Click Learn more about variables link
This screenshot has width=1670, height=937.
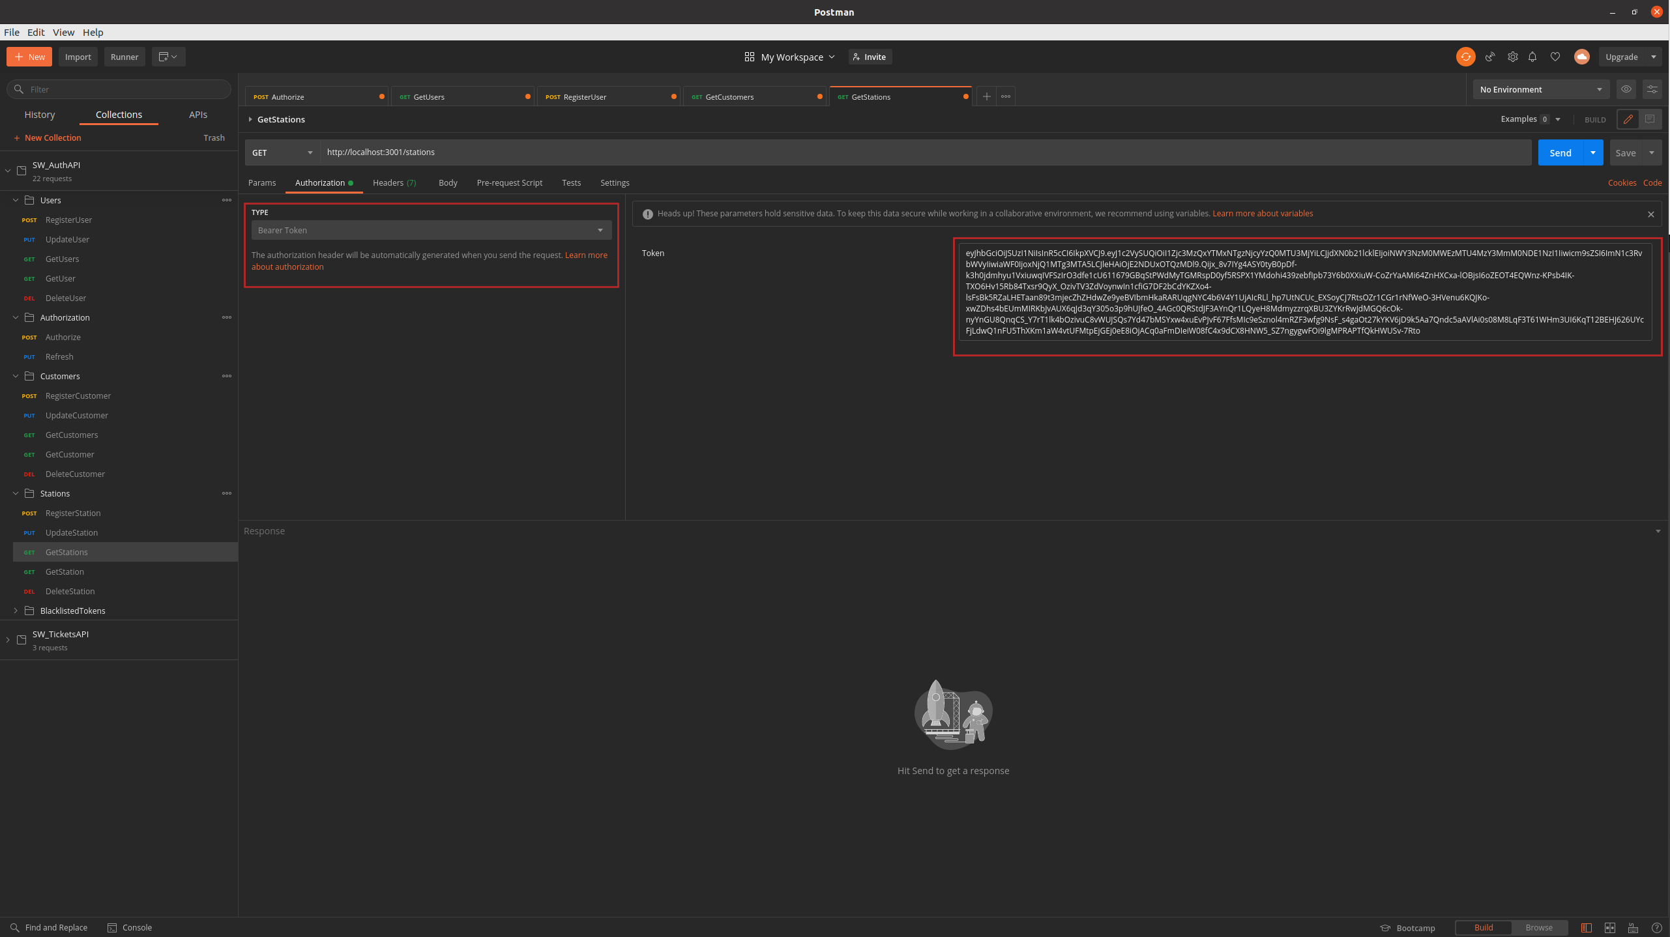pyautogui.click(x=1262, y=214)
